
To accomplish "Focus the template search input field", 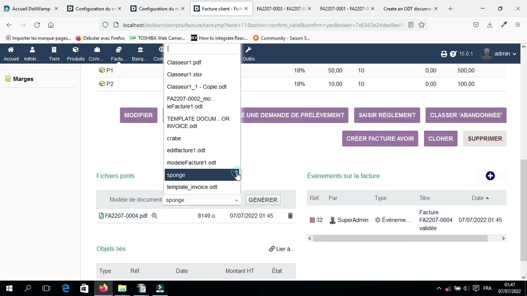I will pos(202,49).
